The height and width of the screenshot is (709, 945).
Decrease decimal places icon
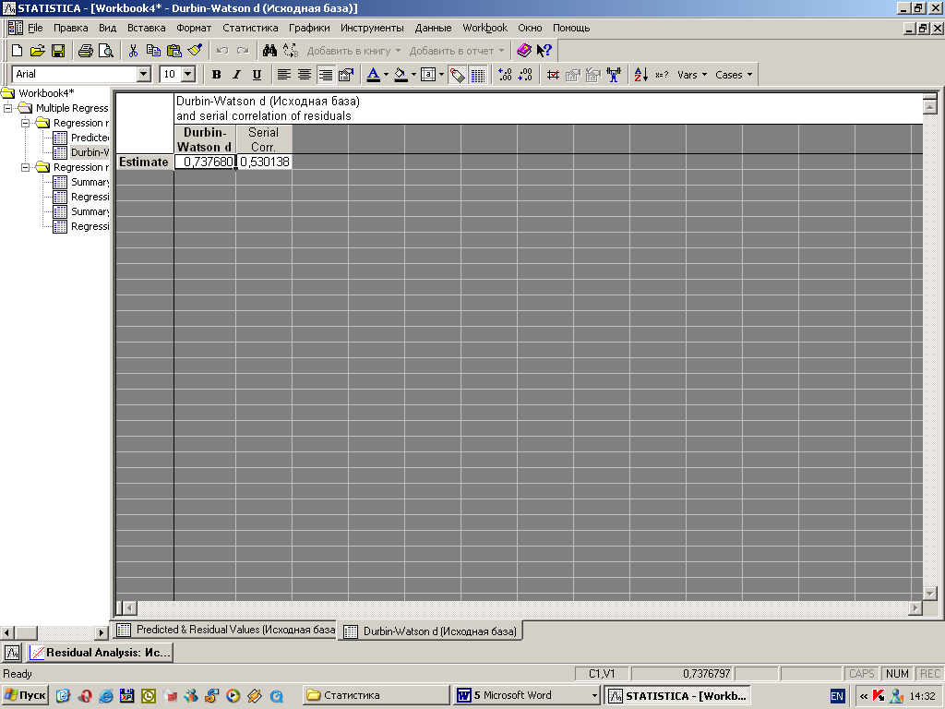[525, 75]
